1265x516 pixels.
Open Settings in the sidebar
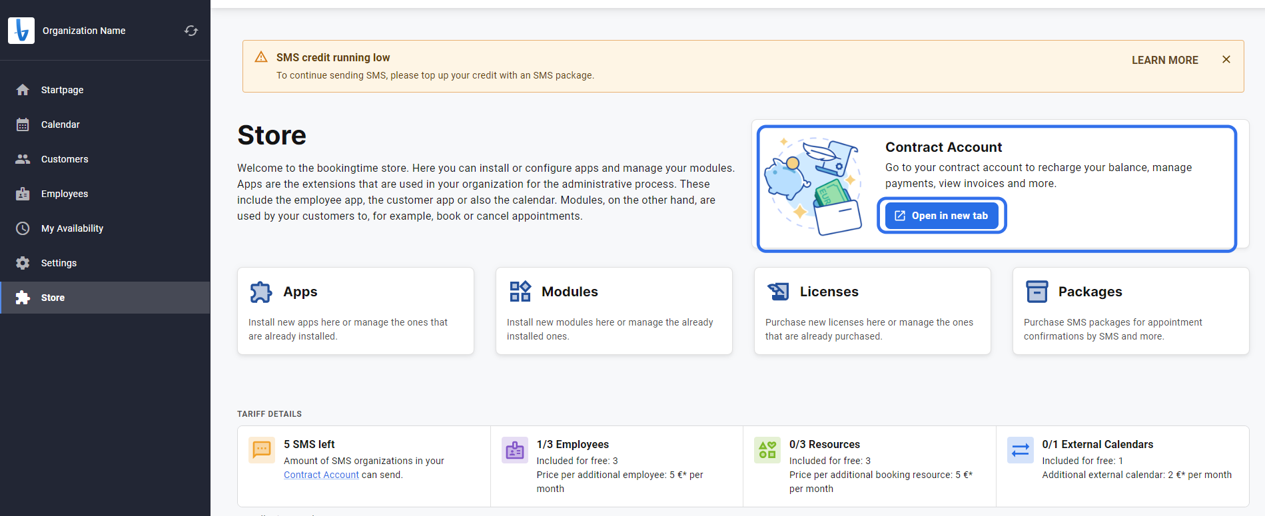pyautogui.click(x=105, y=263)
